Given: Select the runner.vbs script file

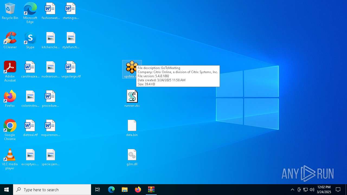Looking at the screenshot, I should (132, 99).
